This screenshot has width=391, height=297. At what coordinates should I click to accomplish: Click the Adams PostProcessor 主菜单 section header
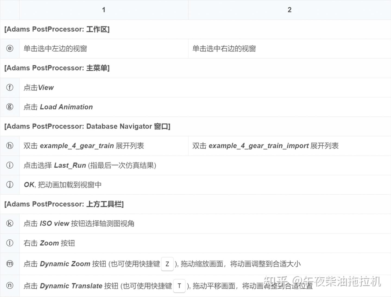tap(57, 68)
